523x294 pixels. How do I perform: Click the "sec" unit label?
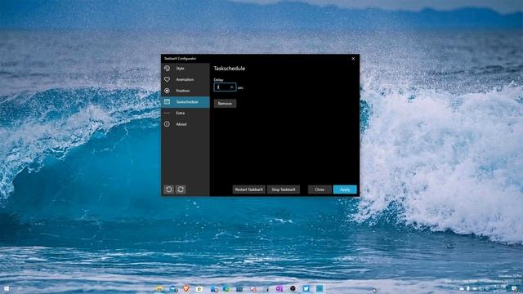point(240,87)
